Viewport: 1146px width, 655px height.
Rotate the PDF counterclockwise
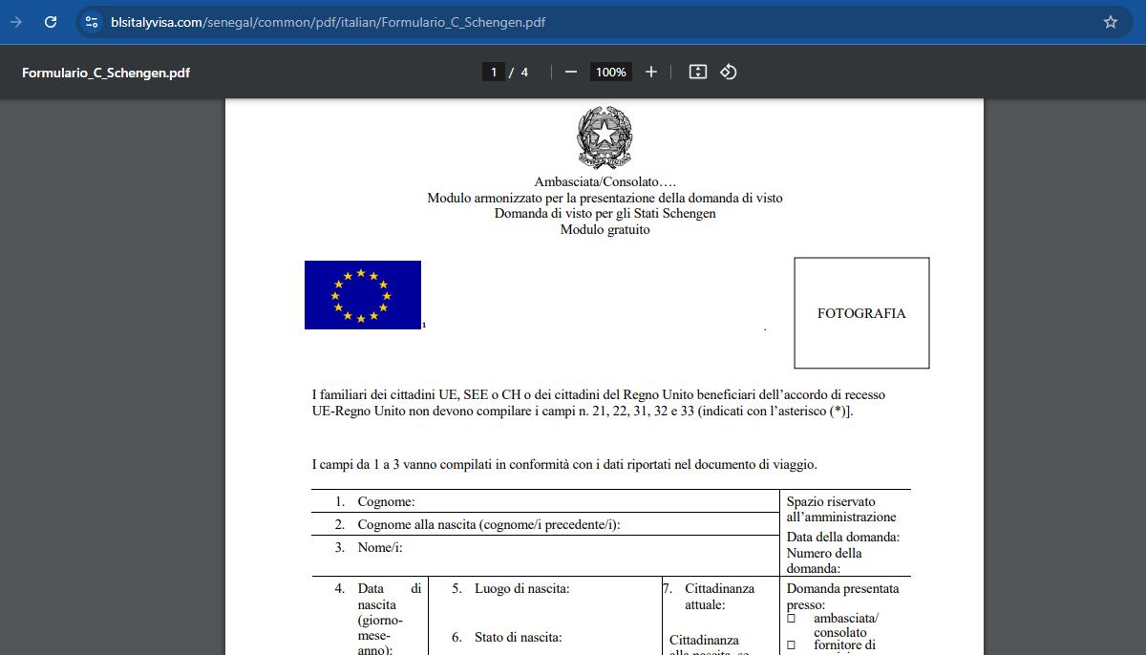coord(729,71)
